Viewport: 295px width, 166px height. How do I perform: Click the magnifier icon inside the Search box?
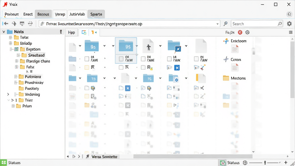pyautogui.click(x=280, y=24)
